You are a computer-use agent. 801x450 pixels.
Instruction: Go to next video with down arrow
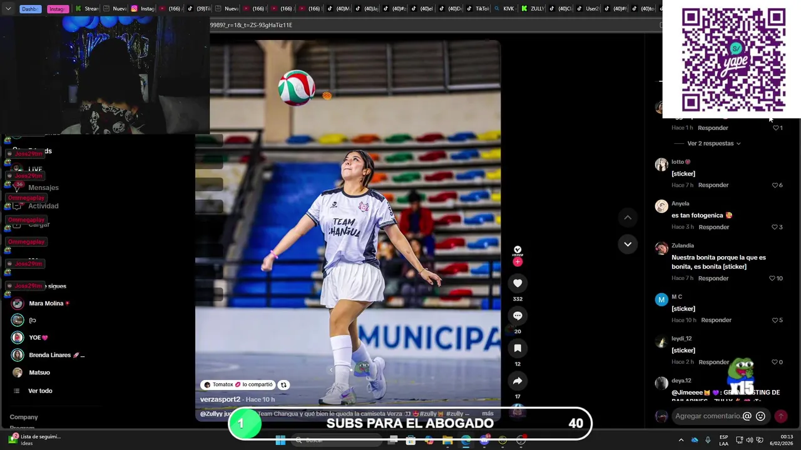coord(628,244)
